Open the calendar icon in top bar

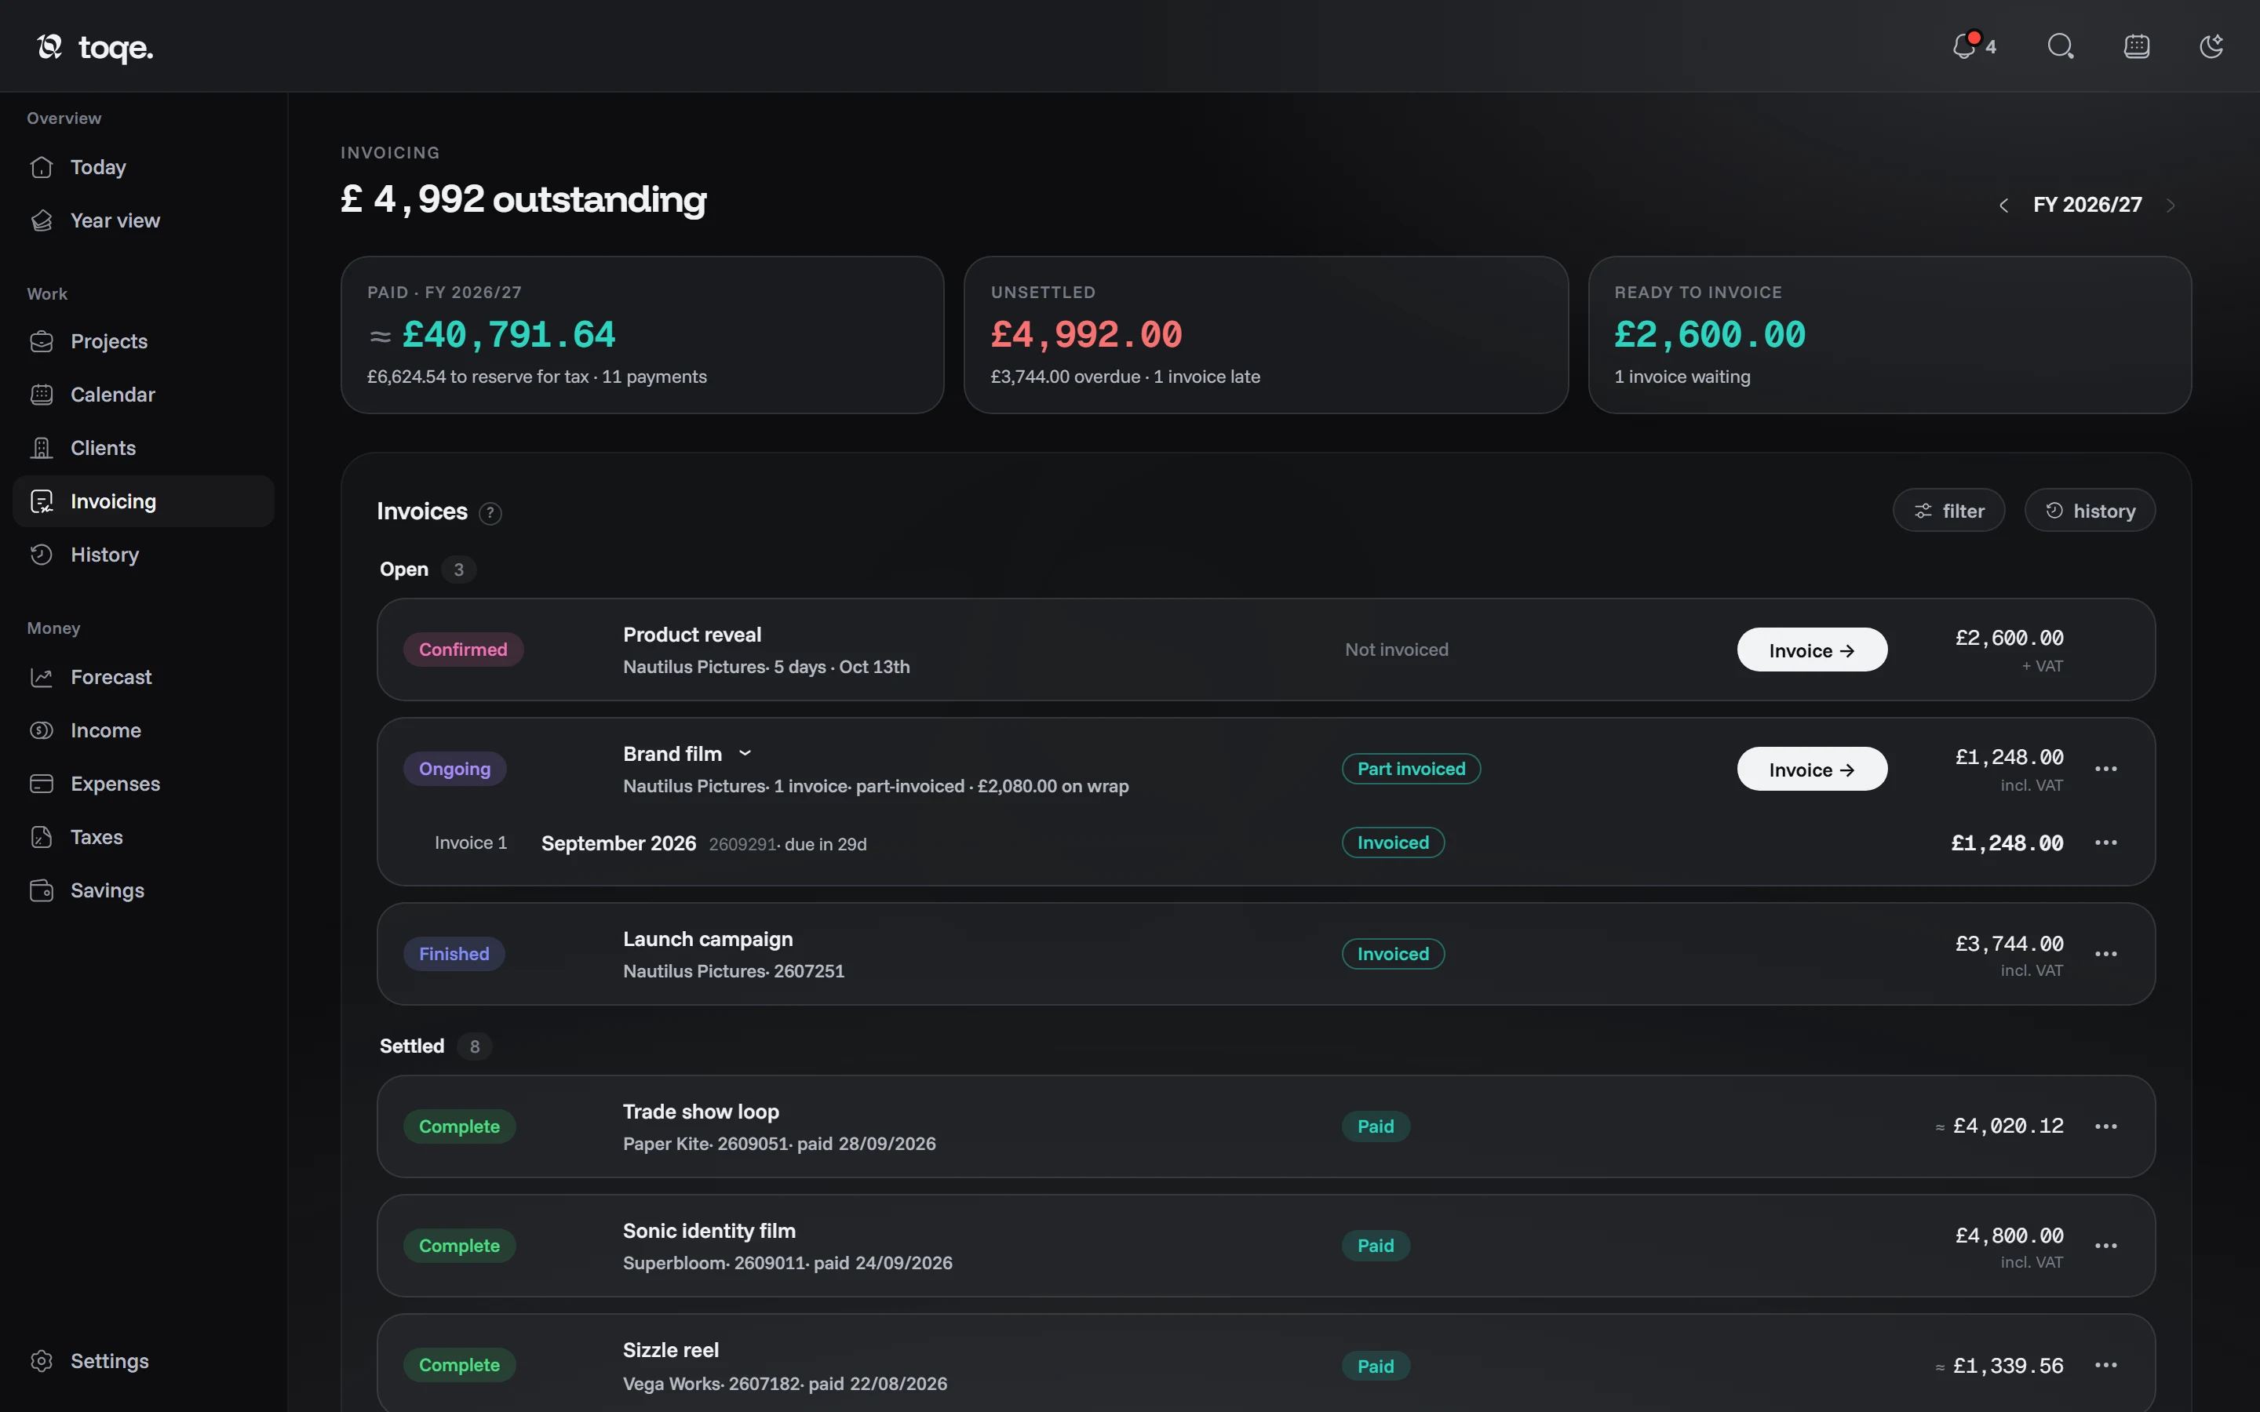(2137, 45)
